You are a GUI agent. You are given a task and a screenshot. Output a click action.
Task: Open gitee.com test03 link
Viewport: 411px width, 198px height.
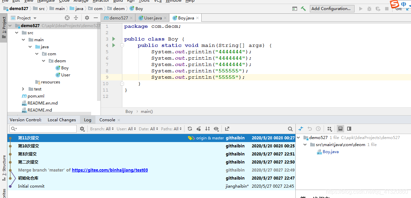110,170
